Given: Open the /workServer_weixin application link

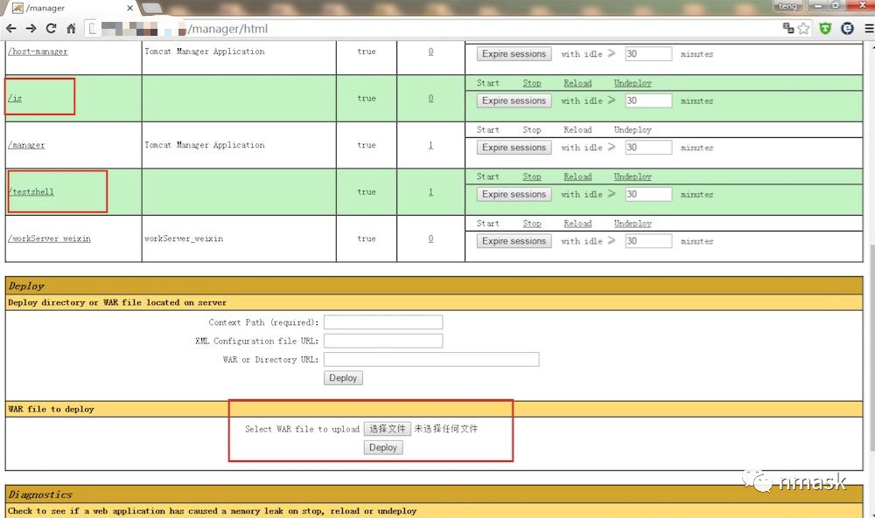Looking at the screenshot, I should tap(49, 238).
